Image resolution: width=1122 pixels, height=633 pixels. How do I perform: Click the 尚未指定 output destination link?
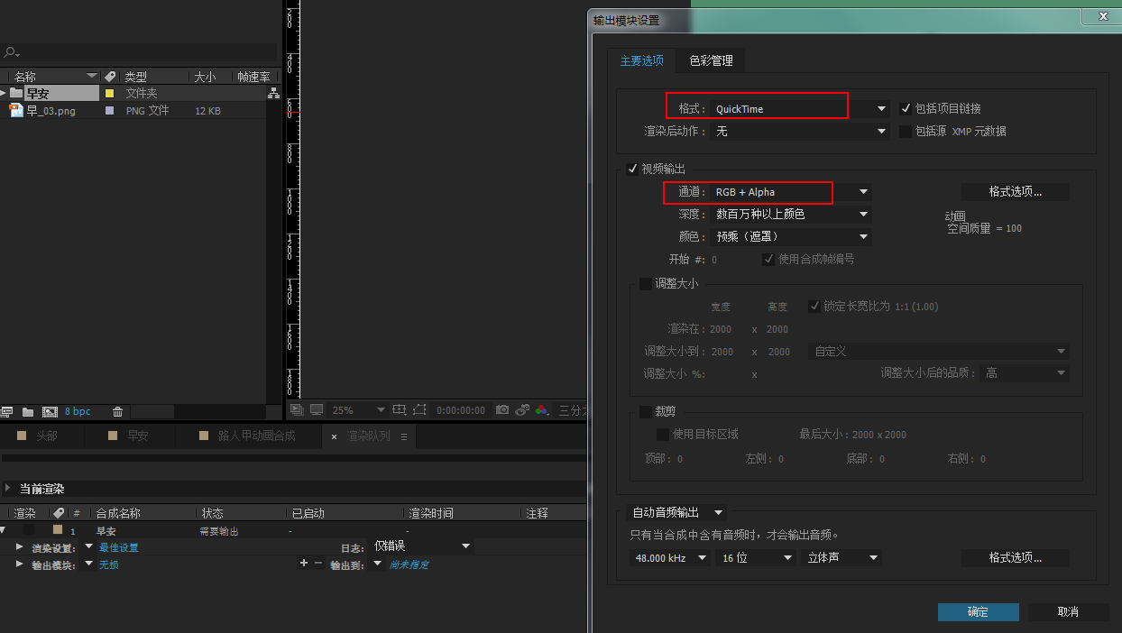pos(409,564)
